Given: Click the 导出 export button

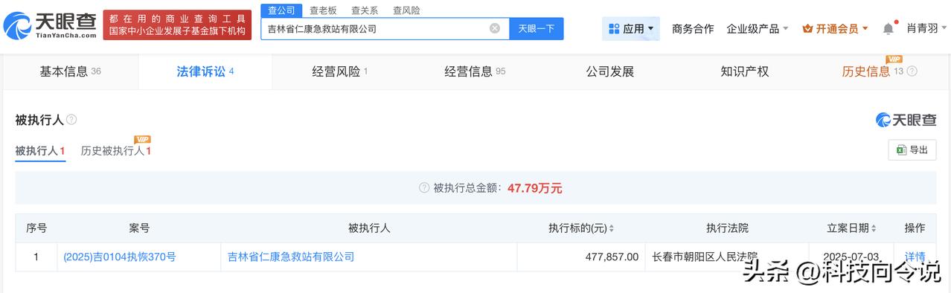Looking at the screenshot, I should 912,149.
